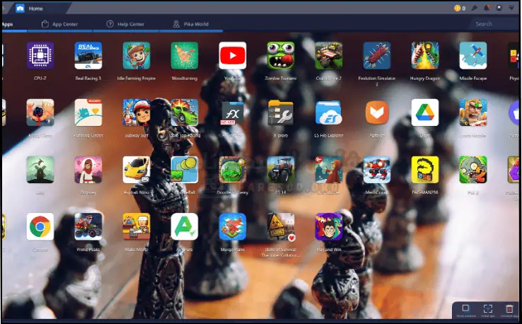
Task: Launch Subway Surf game
Action: click(x=136, y=112)
